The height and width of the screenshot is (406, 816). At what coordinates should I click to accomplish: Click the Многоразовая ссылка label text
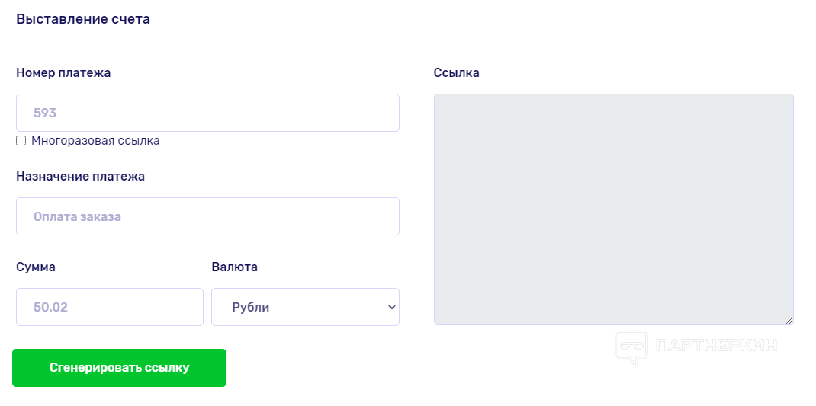point(95,141)
